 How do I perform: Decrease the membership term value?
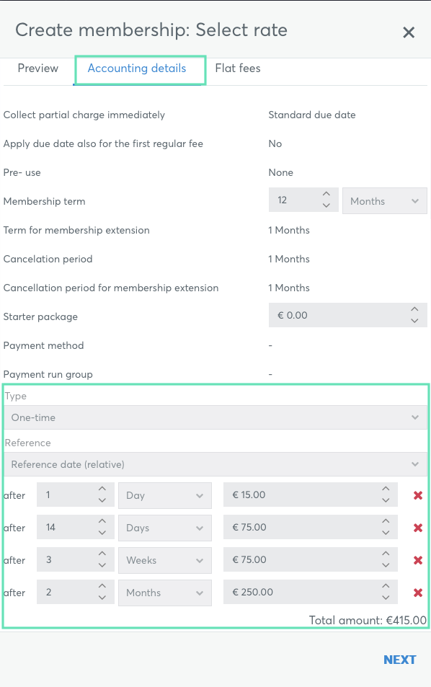click(326, 205)
